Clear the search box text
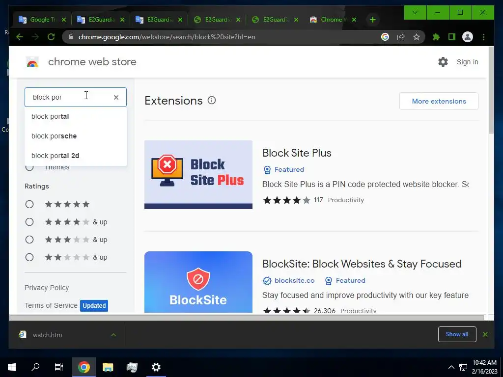The height and width of the screenshot is (377, 503). [x=116, y=97]
